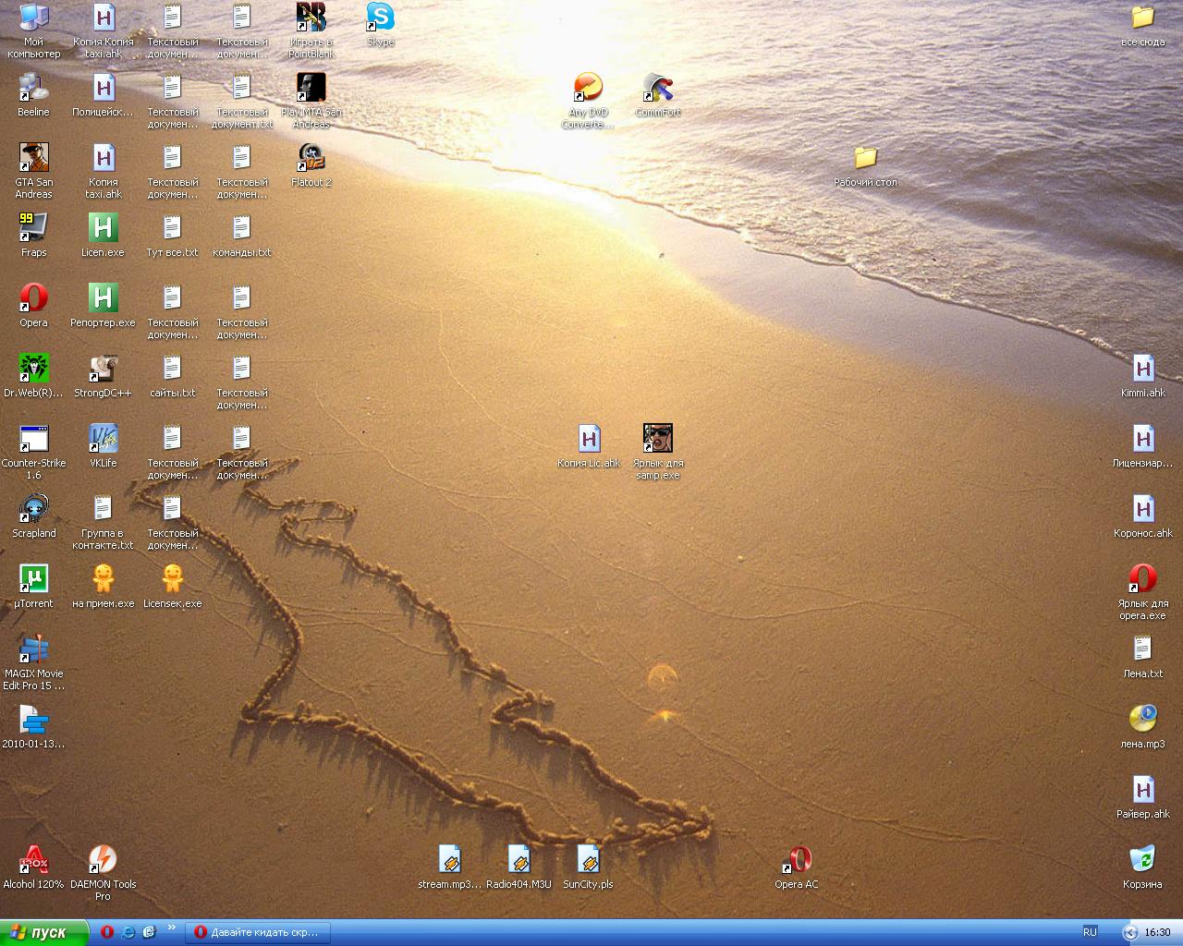Open the DAEMON Tools Pro shortcut
1183x946 pixels.
[104, 873]
